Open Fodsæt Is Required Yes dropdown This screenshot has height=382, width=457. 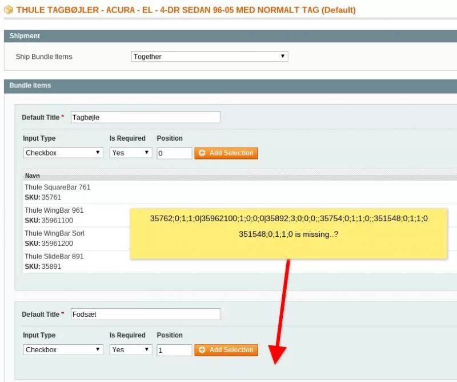[x=131, y=349]
